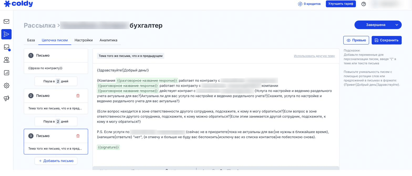Switch to the База tab
The image size is (412, 176).
coord(31,40)
